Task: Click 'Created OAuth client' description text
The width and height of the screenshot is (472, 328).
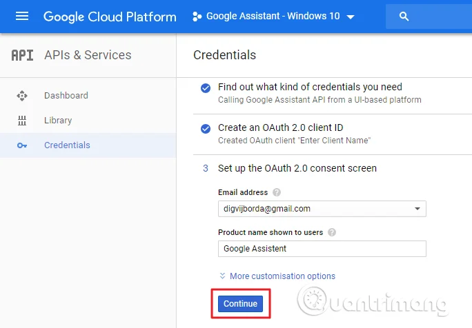Action: [x=295, y=141]
